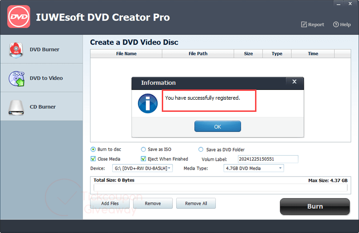359x233 pixels.
Task: Minimize the DVD Creator Pro window
Action: tap(338, 4)
